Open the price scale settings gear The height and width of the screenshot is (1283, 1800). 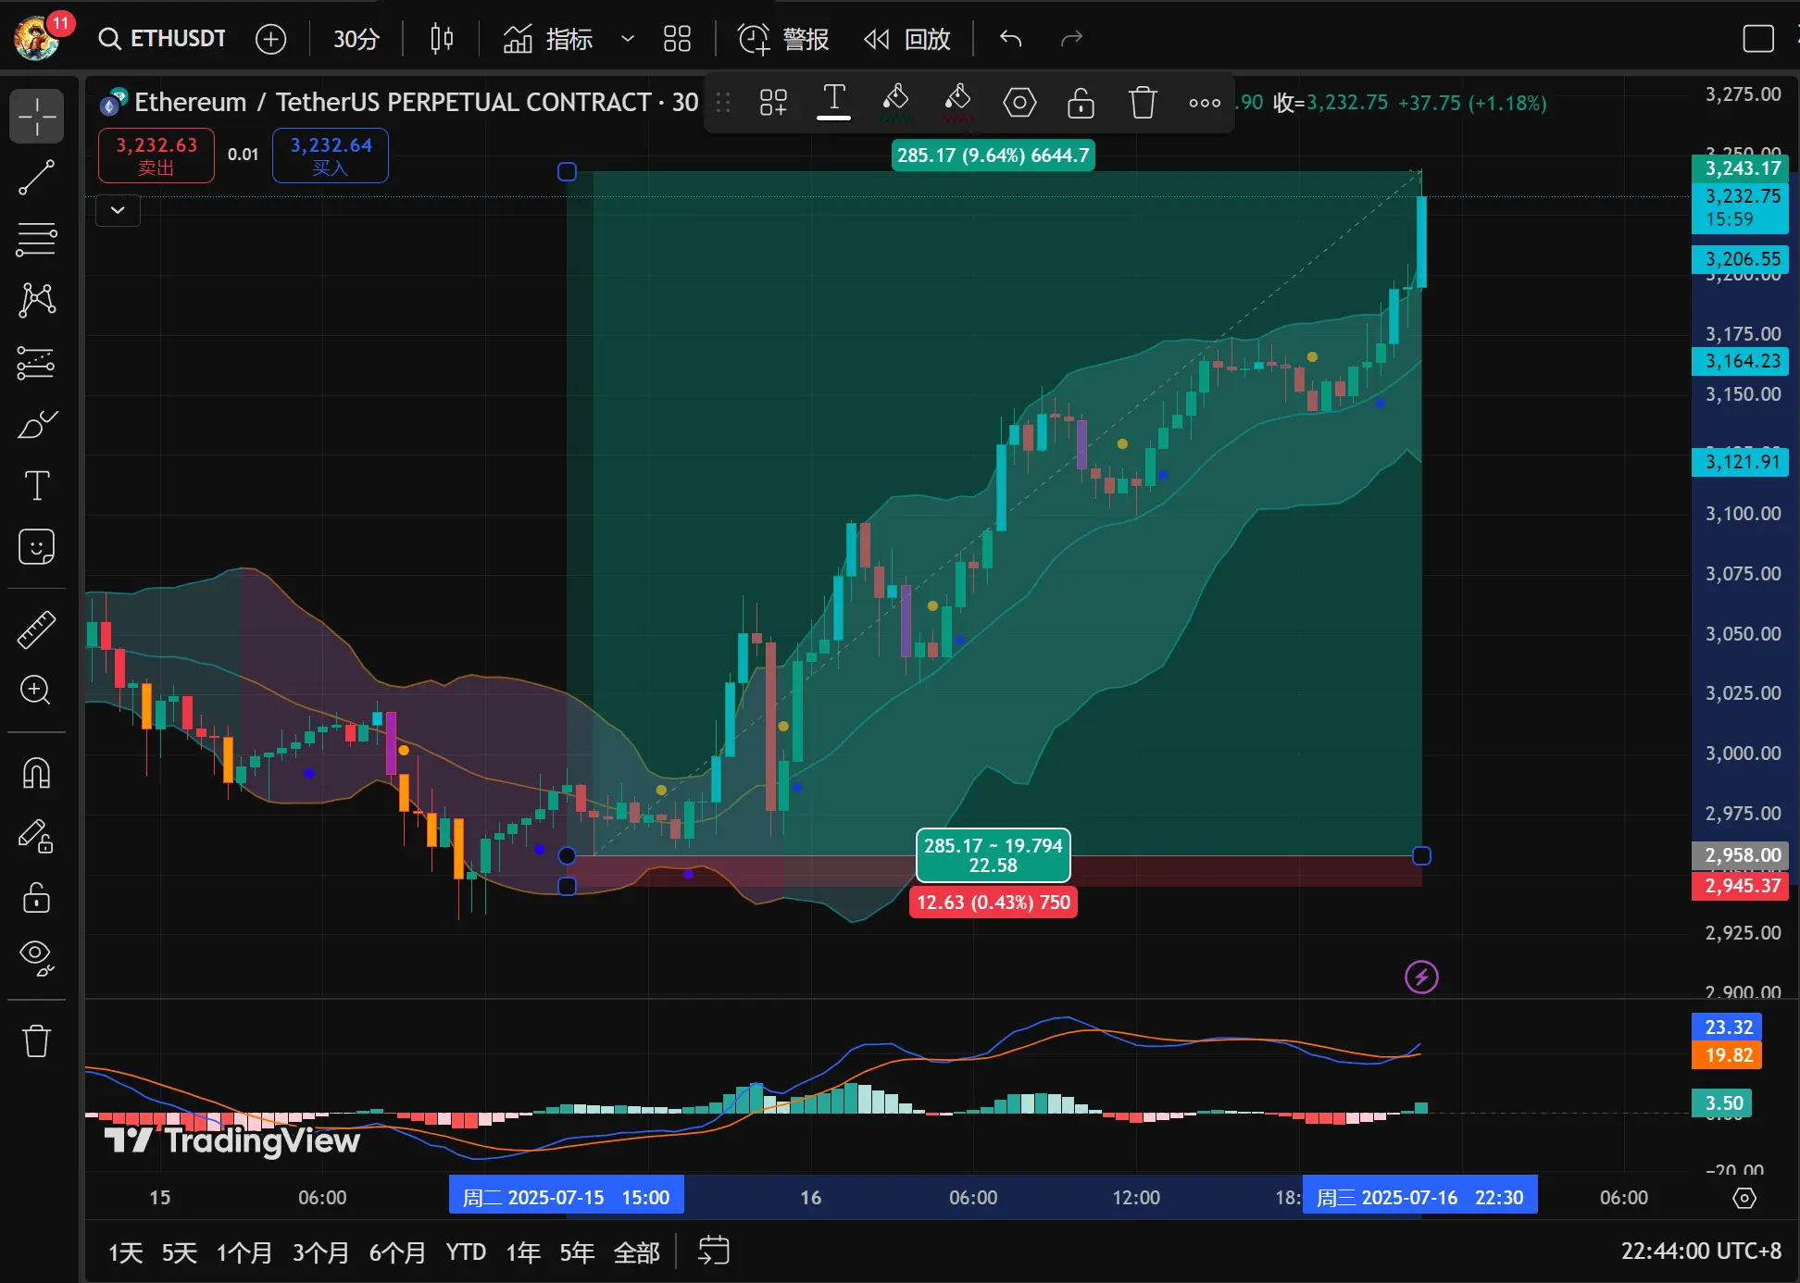point(1744,1198)
